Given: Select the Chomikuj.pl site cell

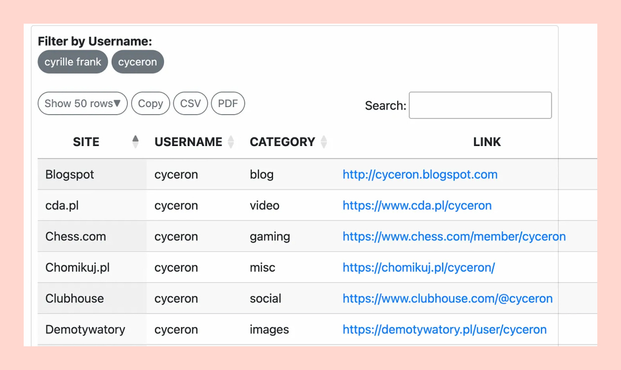Looking at the screenshot, I should point(92,268).
